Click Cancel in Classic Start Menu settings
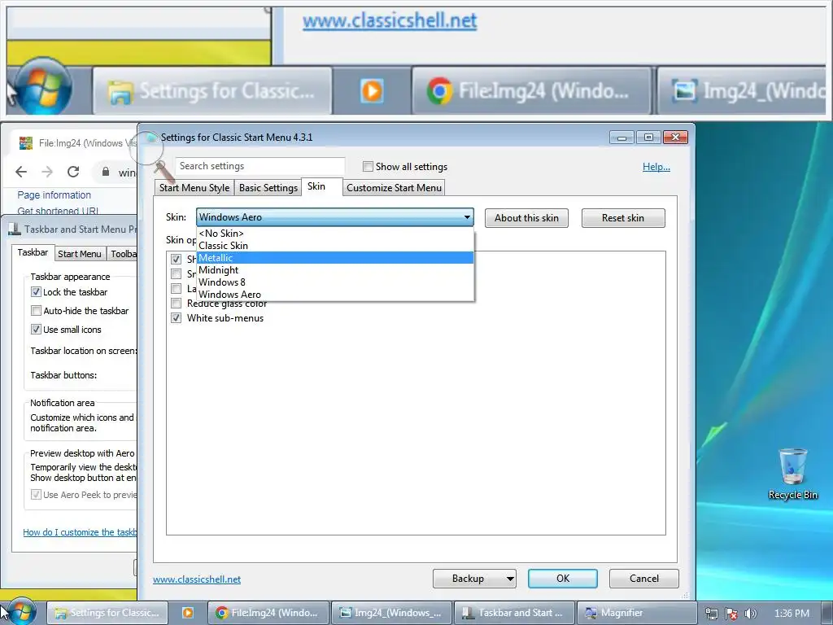 pyautogui.click(x=644, y=579)
